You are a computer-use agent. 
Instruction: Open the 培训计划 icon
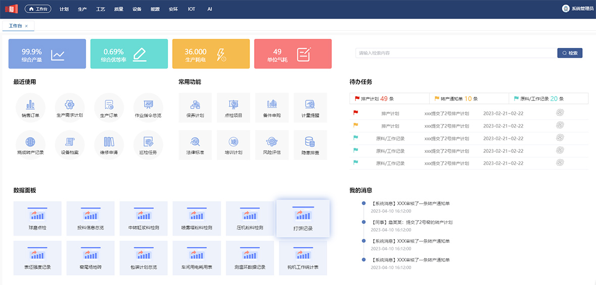tap(233, 142)
